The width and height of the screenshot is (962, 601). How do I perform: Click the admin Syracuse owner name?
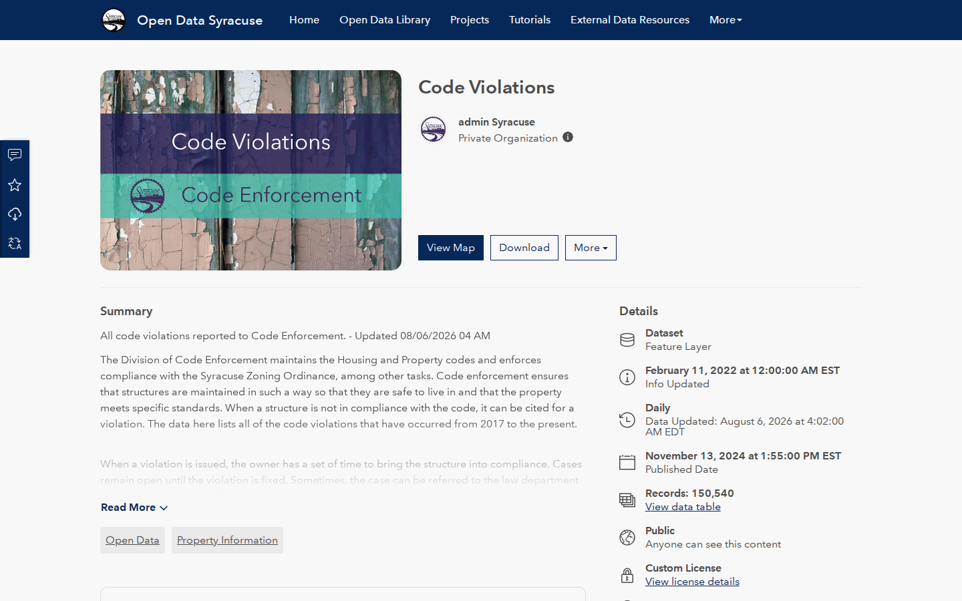pyautogui.click(x=496, y=122)
